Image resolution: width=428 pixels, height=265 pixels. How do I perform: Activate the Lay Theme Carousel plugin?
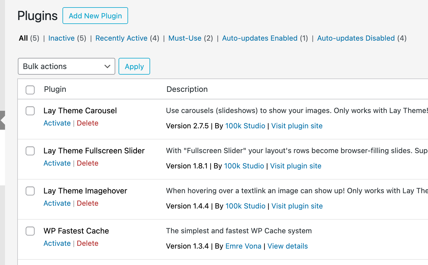pos(57,123)
